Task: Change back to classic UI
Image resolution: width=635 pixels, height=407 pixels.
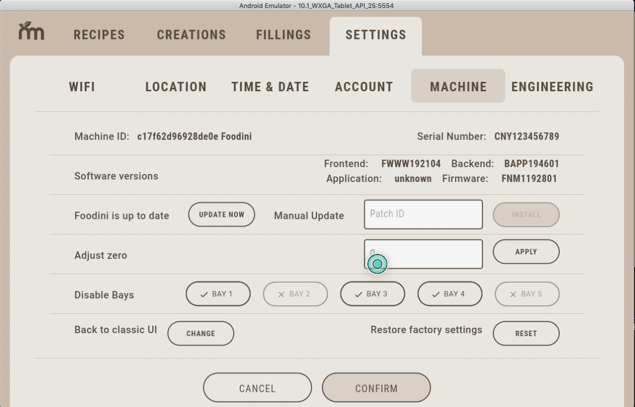Action: pos(200,333)
